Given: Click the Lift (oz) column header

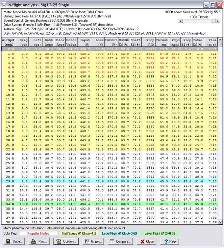Looking at the screenshot, I should click(x=35, y=42).
